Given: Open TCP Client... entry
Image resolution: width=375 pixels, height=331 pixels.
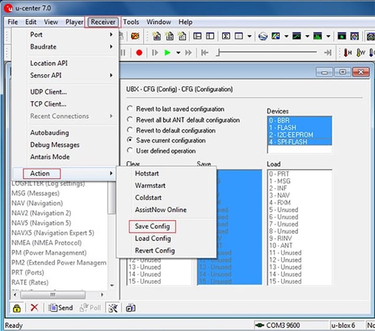Looking at the screenshot, I should [x=65, y=104].
